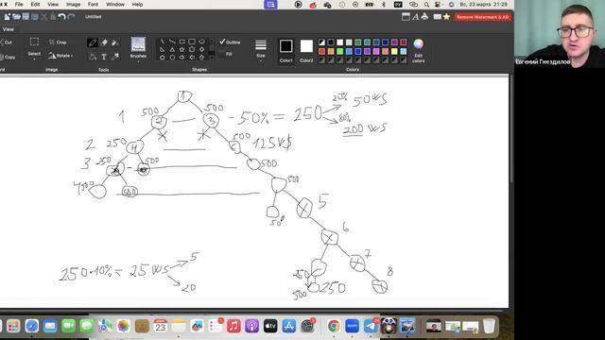
Task: Click the Spotlight search icon
Action: 426,5
